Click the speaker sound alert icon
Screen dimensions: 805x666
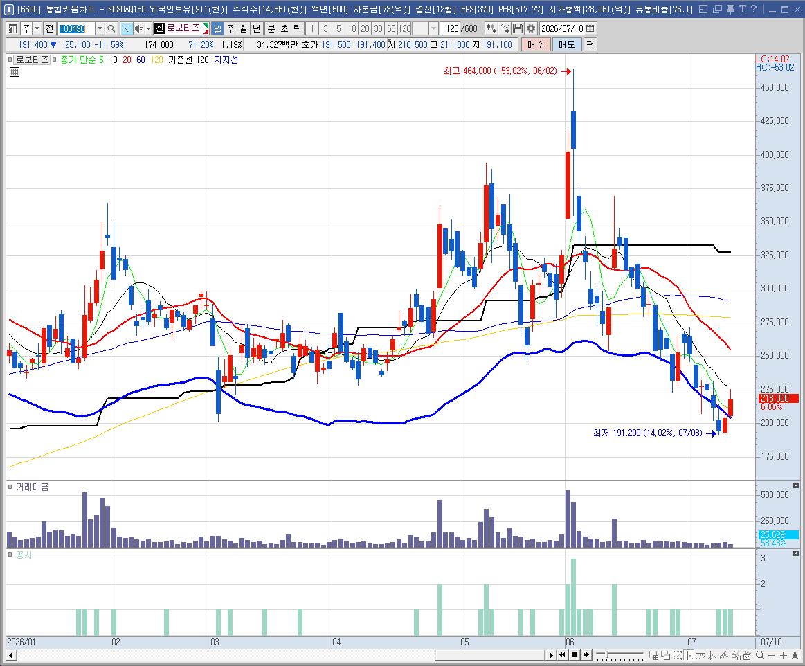click(x=138, y=29)
